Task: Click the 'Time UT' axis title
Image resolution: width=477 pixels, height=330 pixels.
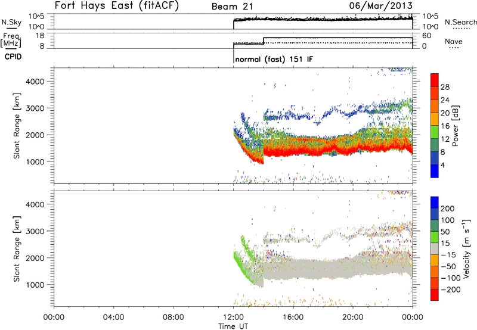Action: 233,326
